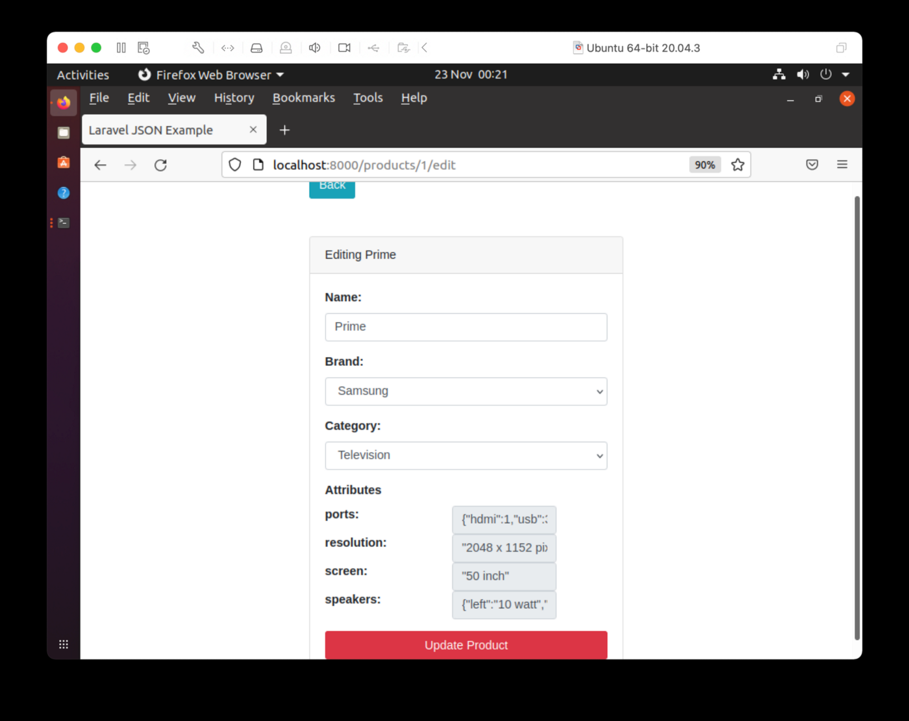Click the VM shared folder icon
Viewport: 909px width, 721px height.
point(403,48)
